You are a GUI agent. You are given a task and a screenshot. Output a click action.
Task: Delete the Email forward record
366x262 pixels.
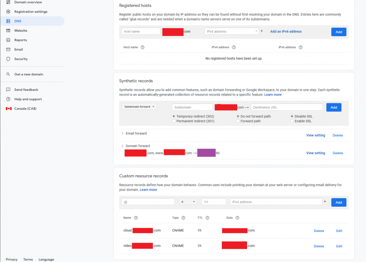pos(338,135)
